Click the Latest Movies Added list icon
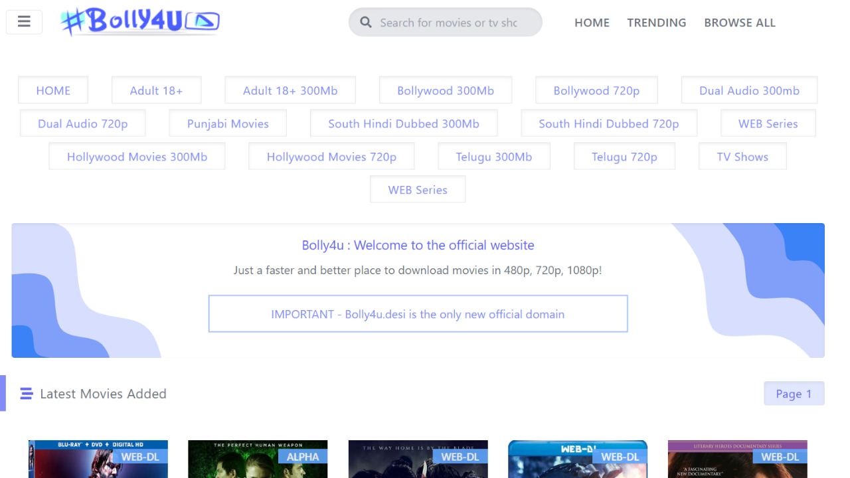Screen dimensions: 850x478 coord(27,394)
